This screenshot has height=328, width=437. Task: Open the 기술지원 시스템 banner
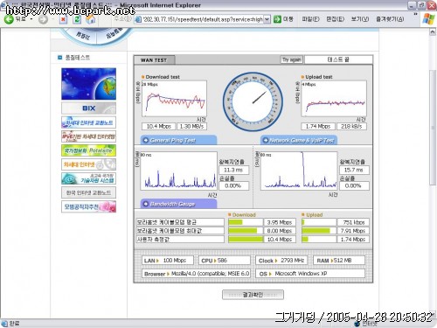tap(88, 178)
